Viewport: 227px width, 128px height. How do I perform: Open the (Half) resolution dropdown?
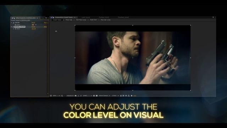[87, 96]
